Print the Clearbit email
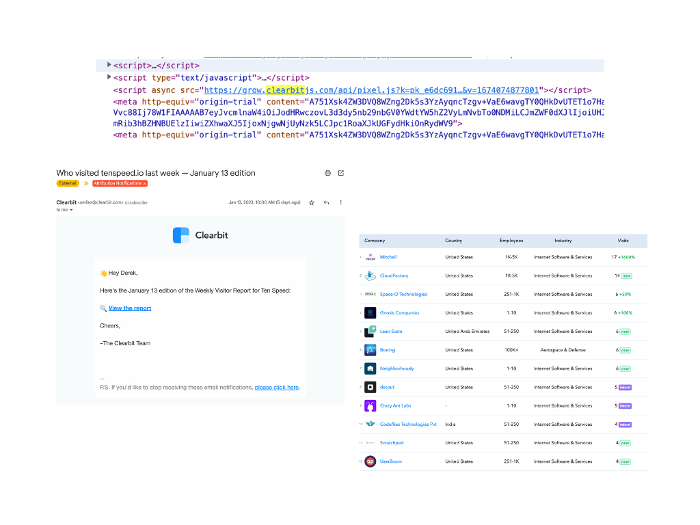The width and height of the screenshot is (700, 525). 327,173
